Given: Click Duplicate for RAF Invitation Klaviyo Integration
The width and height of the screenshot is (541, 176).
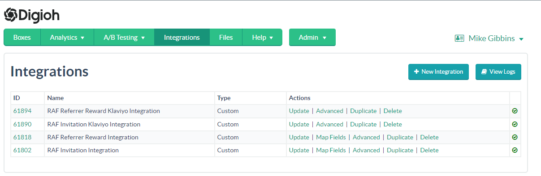Looking at the screenshot, I should 363,124.
